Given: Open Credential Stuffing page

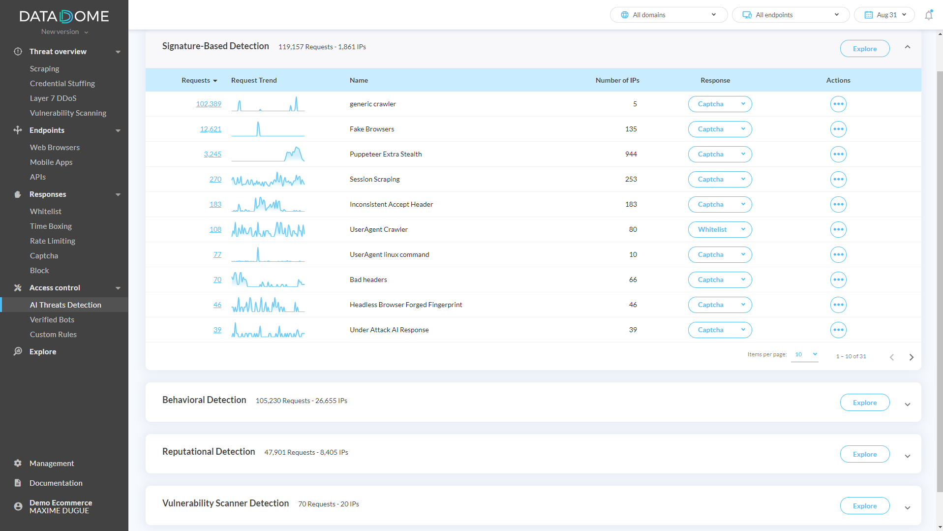Looking at the screenshot, I should coord(62,83).
